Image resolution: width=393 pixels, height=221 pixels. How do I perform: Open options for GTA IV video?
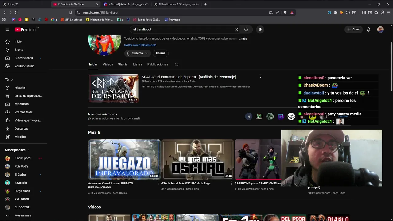tap(231, 183)
